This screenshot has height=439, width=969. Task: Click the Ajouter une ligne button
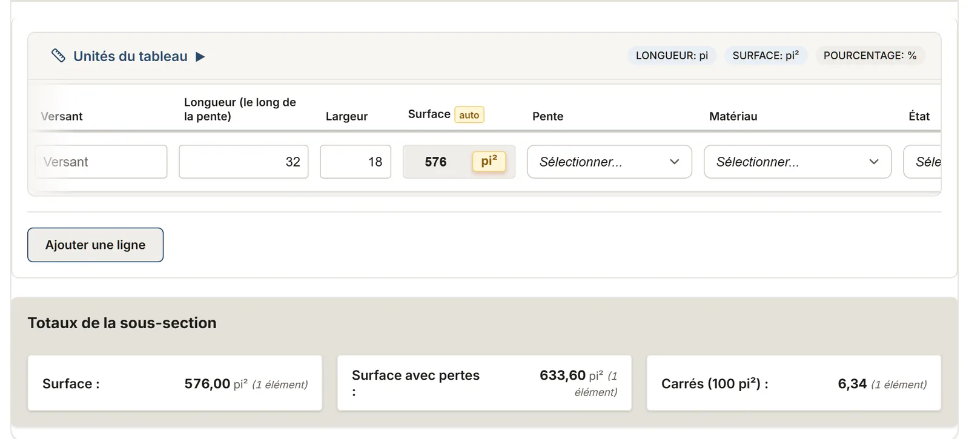coord(95,245)
